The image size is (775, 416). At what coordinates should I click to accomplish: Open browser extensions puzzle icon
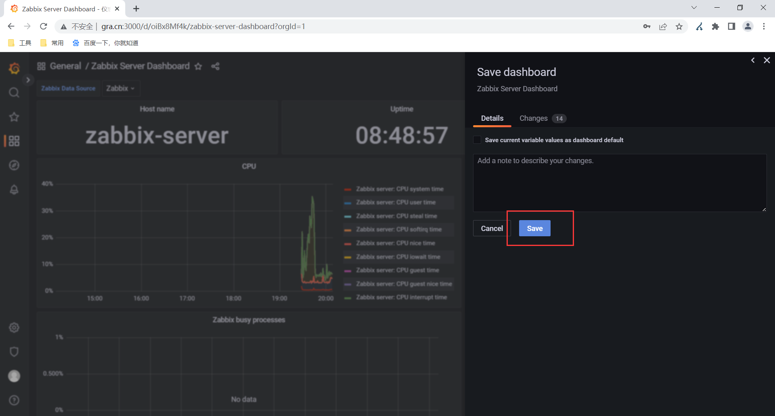[715, 26]
